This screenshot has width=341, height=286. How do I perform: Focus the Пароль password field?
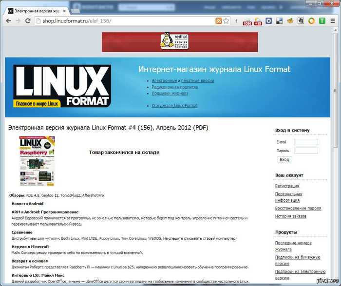[306, 151]
